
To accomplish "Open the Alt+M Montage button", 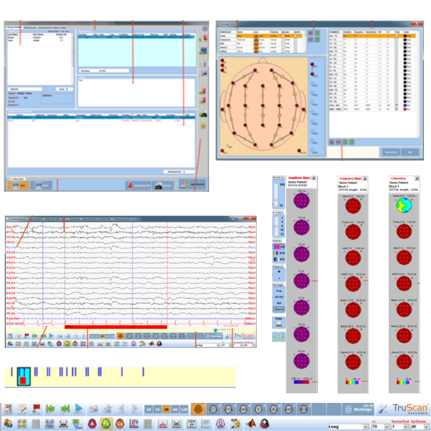I will pos(358,409).
